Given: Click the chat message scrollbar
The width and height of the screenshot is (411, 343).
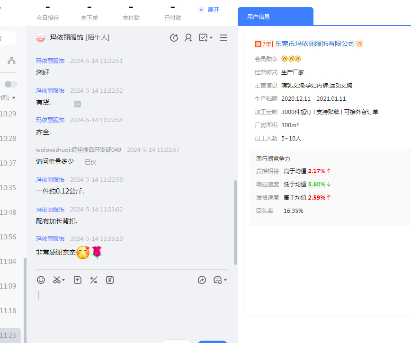Looking at the screenshot, I should 235,222.
